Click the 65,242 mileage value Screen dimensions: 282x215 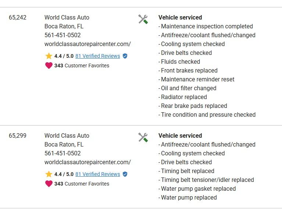[18, 17]
